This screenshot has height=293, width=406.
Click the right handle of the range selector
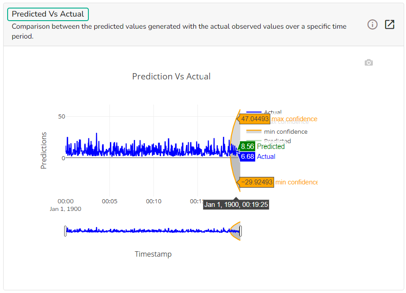tap(241, 231)
